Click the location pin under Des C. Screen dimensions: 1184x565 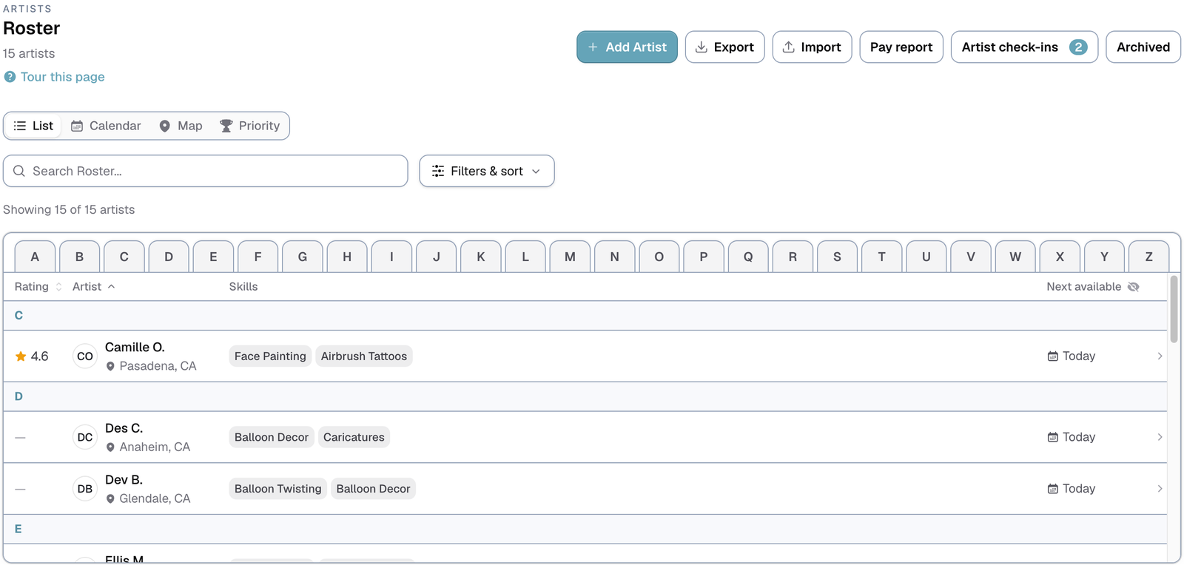(x=110, y=447)
